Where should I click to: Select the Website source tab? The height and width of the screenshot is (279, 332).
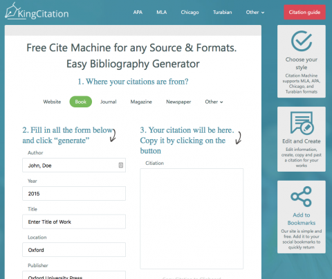[52, 102]
